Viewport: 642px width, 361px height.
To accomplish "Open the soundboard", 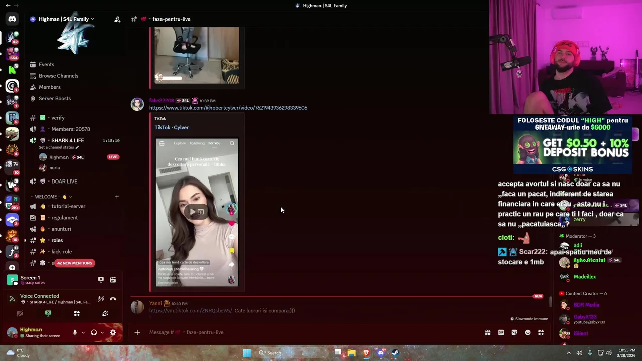I will (x=105, y=313).
